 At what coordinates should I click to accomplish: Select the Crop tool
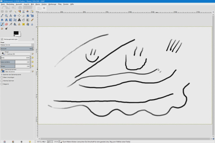23,16
